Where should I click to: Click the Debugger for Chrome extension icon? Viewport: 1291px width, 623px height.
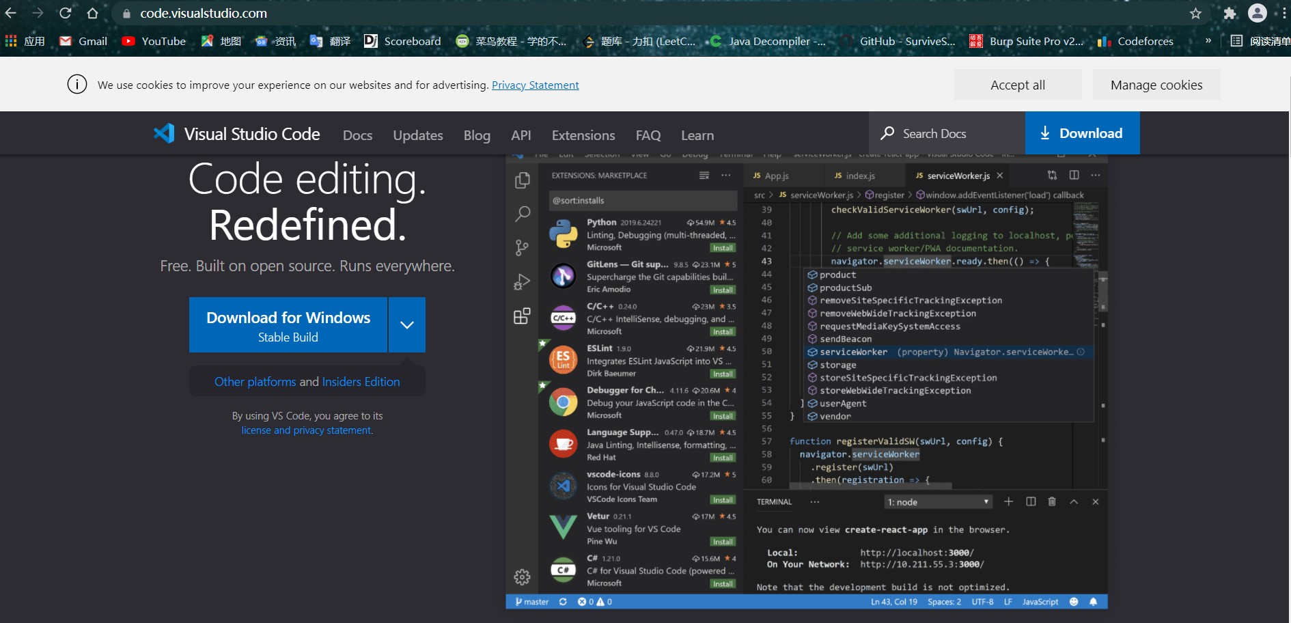(x=564, y=402)
